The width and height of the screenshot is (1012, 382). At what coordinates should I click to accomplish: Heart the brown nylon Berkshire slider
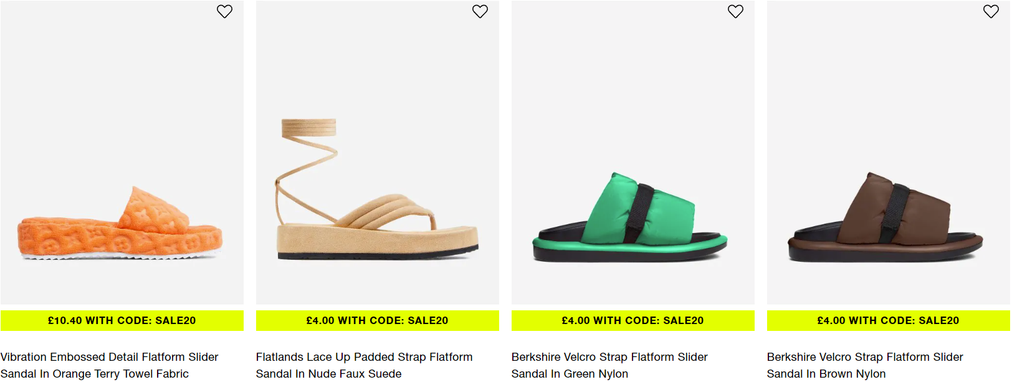point(991,11)
